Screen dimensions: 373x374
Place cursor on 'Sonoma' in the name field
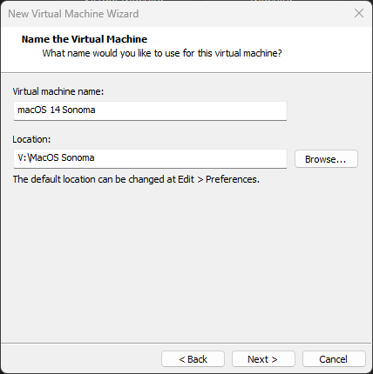pyautogui.click(x=78, y=110)
